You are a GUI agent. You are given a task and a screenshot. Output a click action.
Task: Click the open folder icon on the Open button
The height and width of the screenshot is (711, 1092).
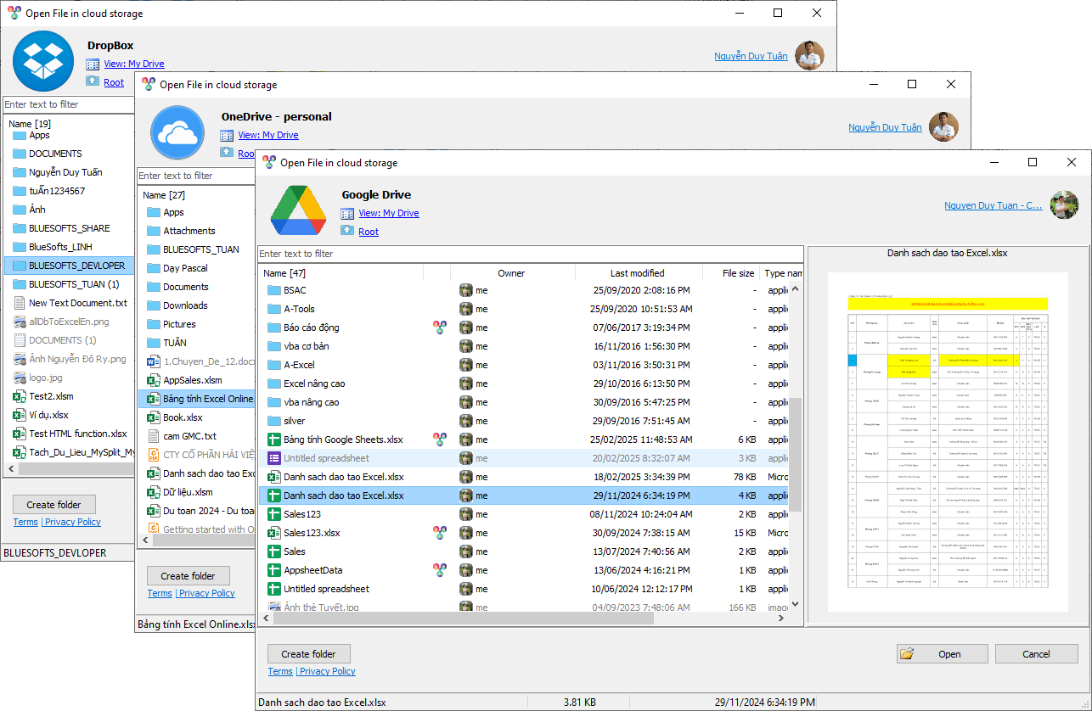pos(907,654)
